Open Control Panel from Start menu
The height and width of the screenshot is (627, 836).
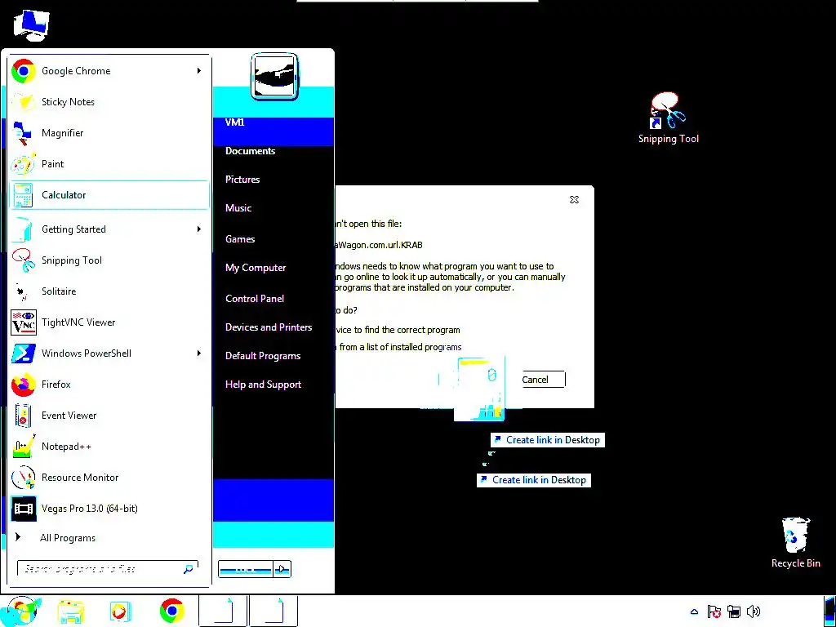(x=255, y=299)
